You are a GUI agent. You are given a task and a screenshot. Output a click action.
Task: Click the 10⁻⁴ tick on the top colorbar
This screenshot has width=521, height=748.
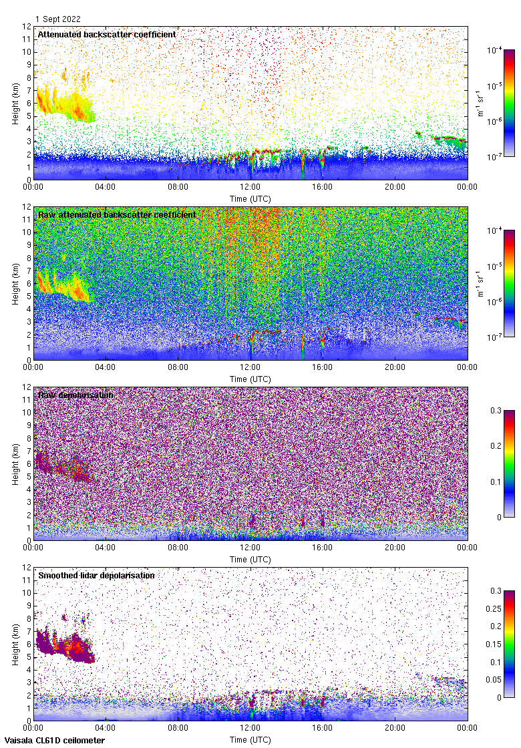click(x=494, y=49)
